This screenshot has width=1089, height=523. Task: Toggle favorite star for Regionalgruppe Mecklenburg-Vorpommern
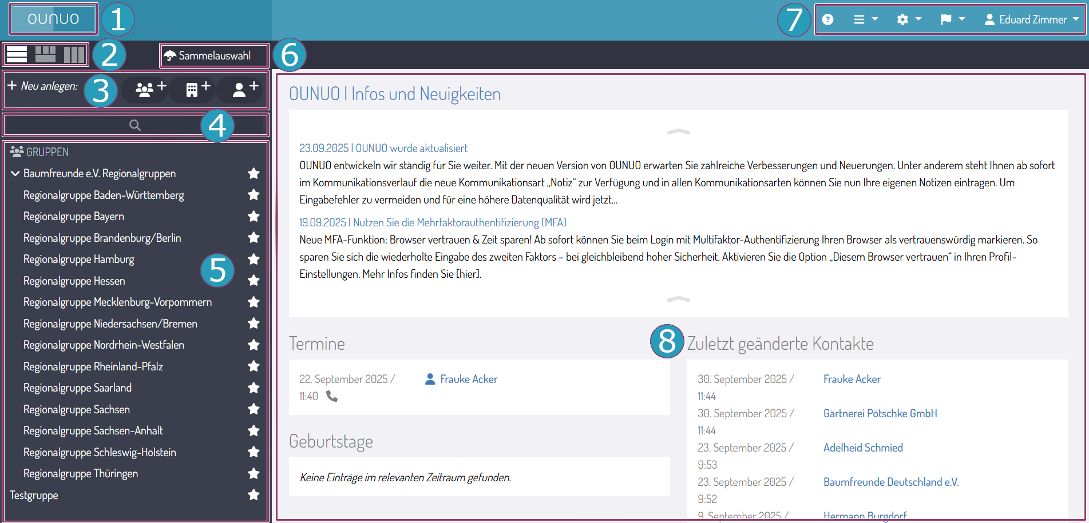(254, 302)
